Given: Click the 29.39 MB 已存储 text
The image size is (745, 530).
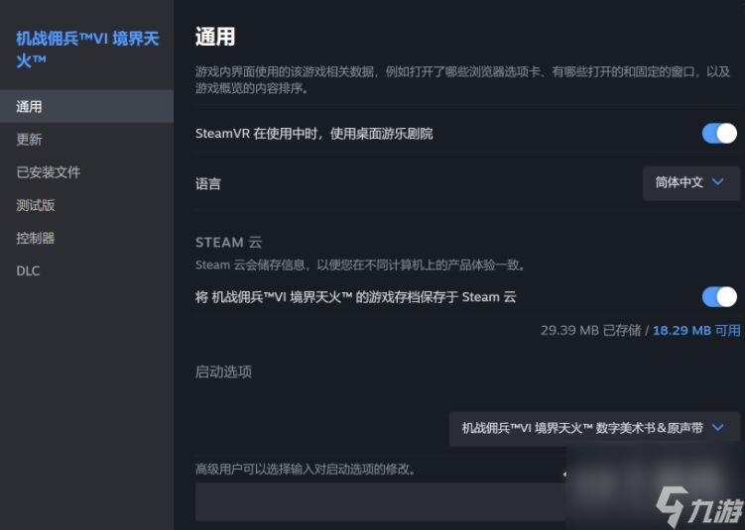Looking at the screenshot, I should (590, 330).
